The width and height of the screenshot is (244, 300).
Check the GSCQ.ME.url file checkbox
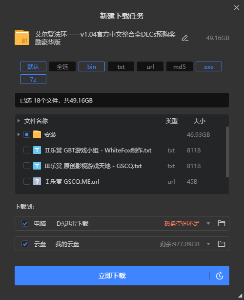(x=27, y=181)
